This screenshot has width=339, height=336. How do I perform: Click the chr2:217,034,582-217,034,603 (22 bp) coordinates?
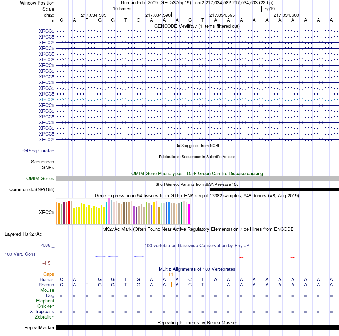click(234, 3)
